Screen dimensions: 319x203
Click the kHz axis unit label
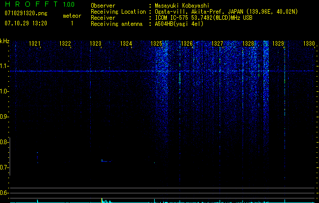coord(5,41)
